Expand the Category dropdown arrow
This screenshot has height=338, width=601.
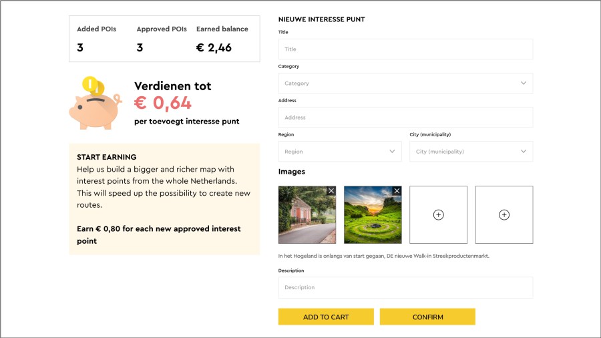(x=523, y=83)
